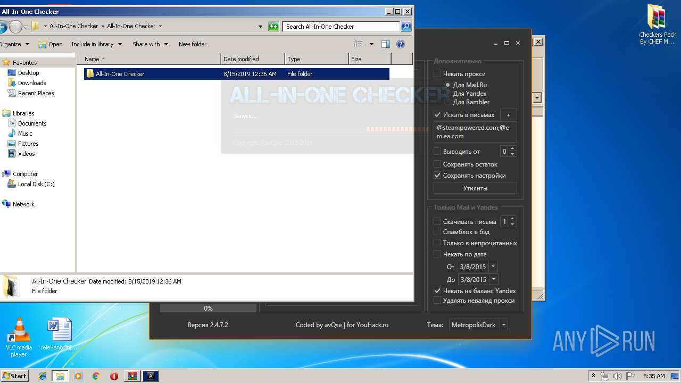Image resolution: width=681 pixels, height=383 pixels.
Task: Open the Start menu
Action: pos(15,376)
